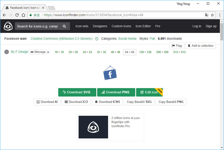Viewport: 224px width, 150px height.
Task: Click the Download AI button
Action: coord(47,102)
